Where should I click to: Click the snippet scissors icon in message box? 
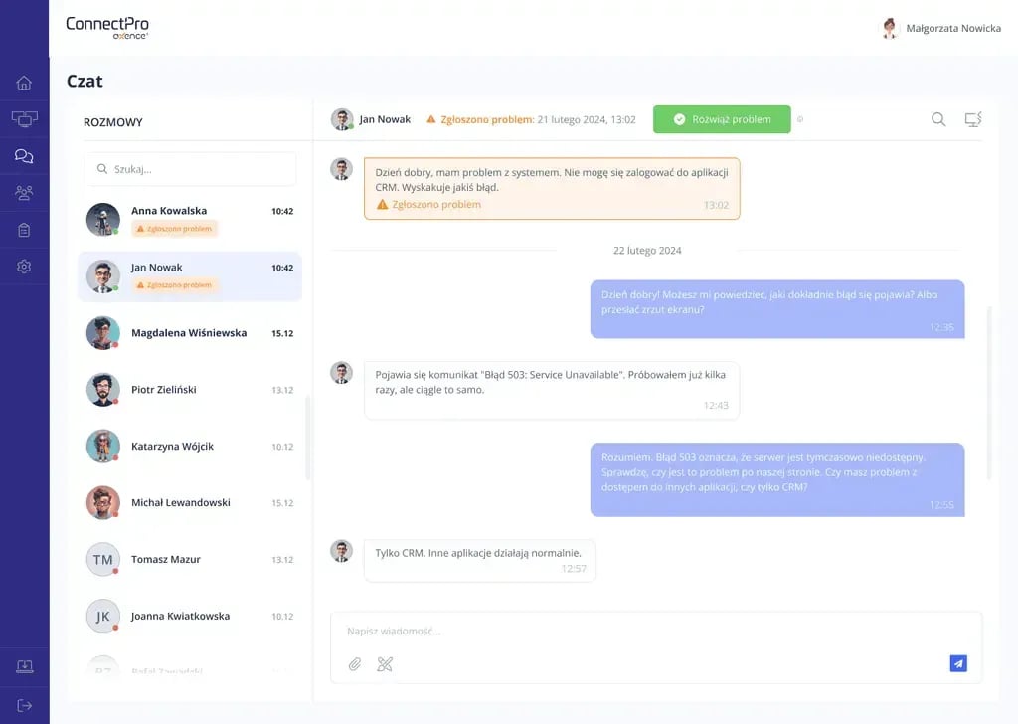tap(385, 663)
